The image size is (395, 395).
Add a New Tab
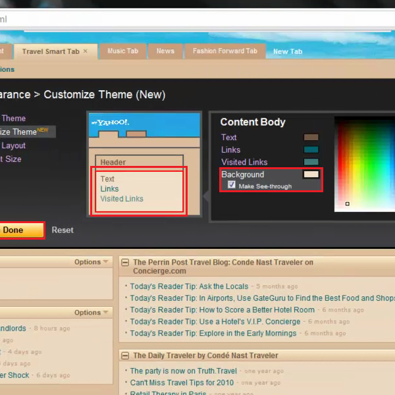[x=288, y=51]
